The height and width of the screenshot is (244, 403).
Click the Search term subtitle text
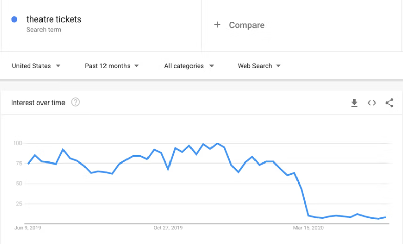tap(44, 30)
